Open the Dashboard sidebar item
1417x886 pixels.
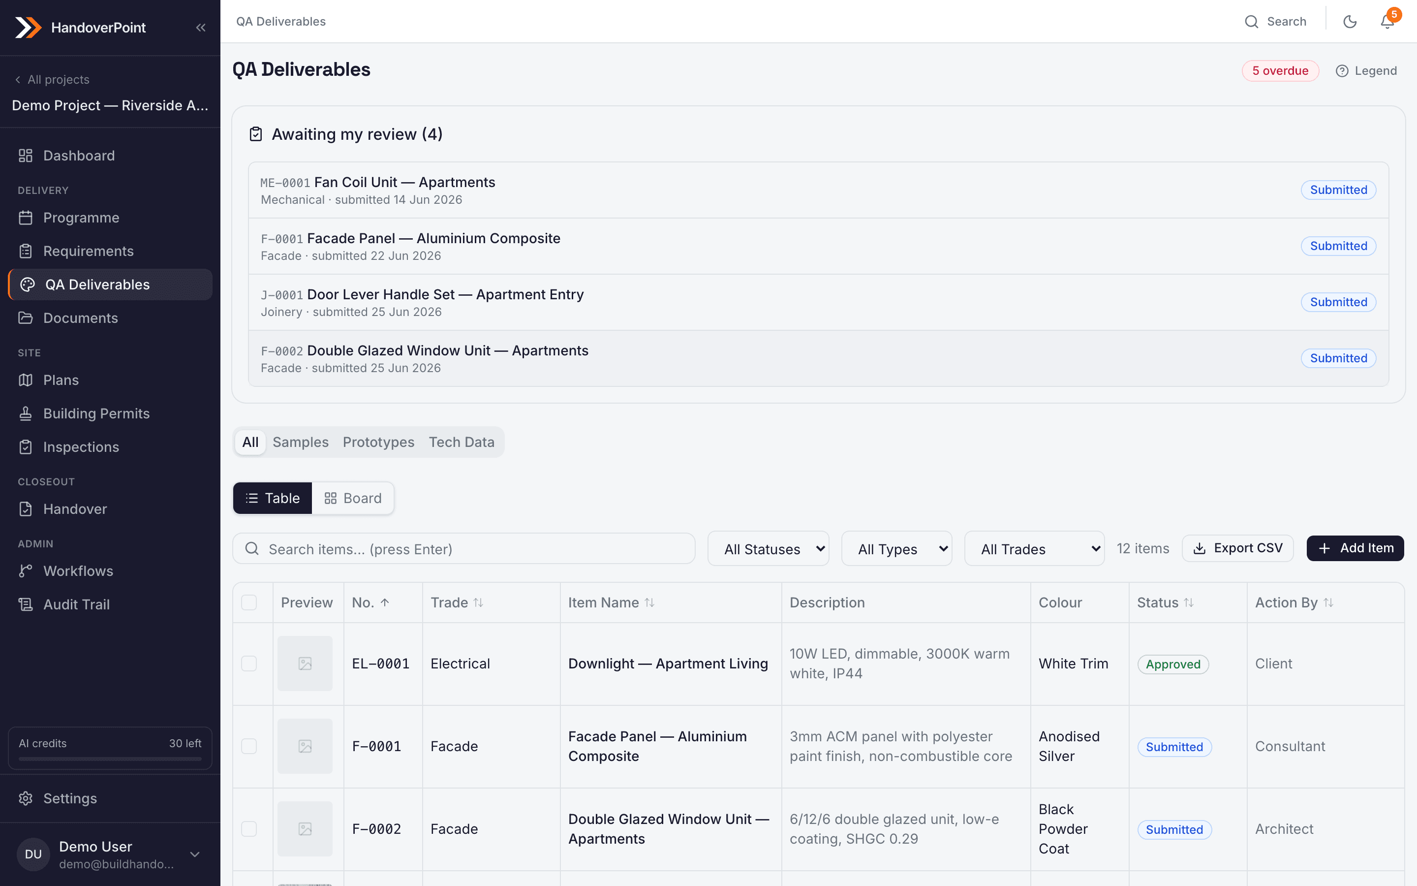[110, 155]
